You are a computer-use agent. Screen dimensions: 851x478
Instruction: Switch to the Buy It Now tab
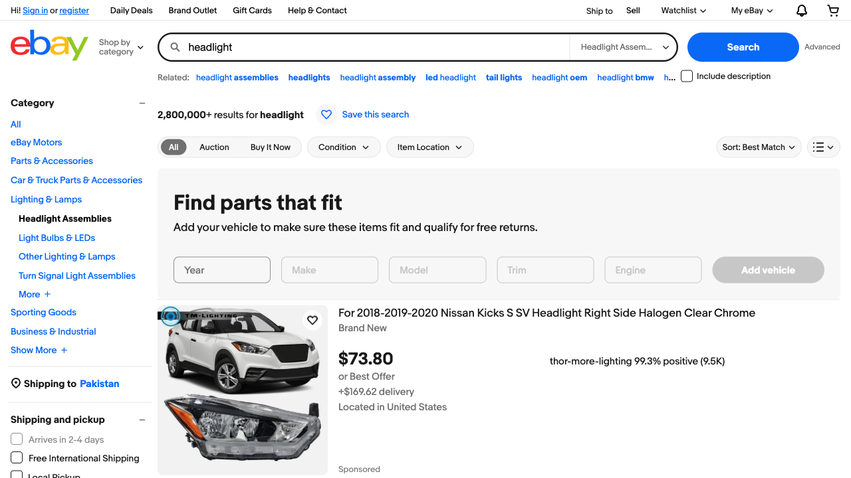click(x=271, y=147)
